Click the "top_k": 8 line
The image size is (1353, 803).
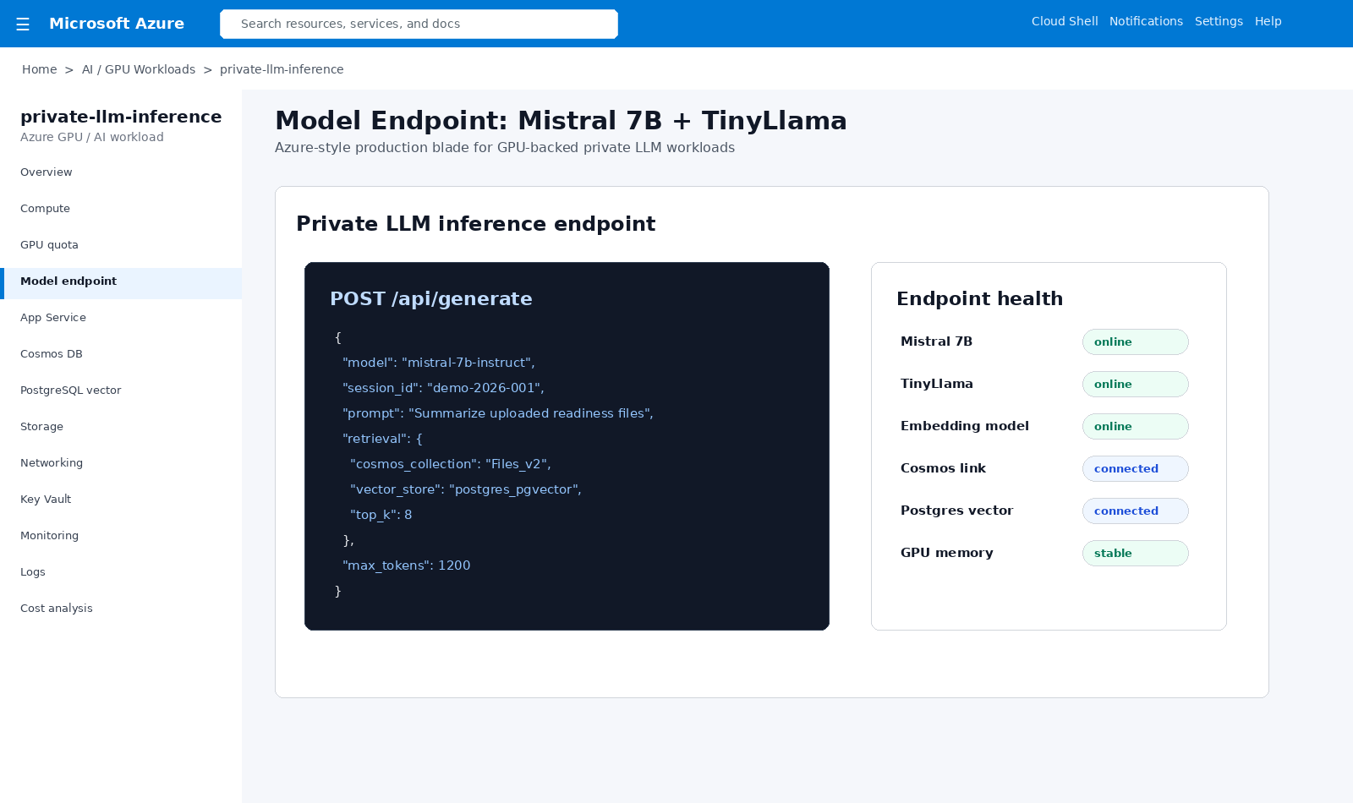(x=381, y=515)
